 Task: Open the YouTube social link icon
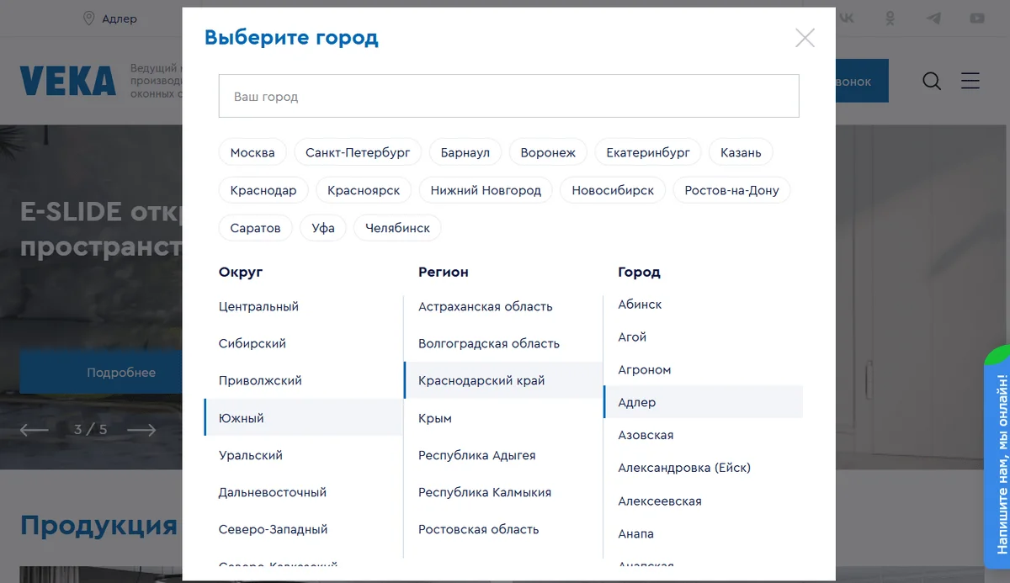977,18
